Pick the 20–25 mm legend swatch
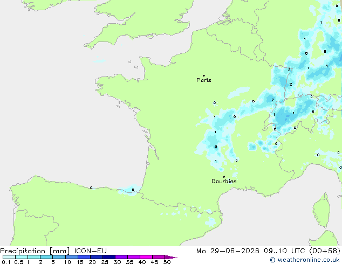The image size is (342, 264). (96, 257)
